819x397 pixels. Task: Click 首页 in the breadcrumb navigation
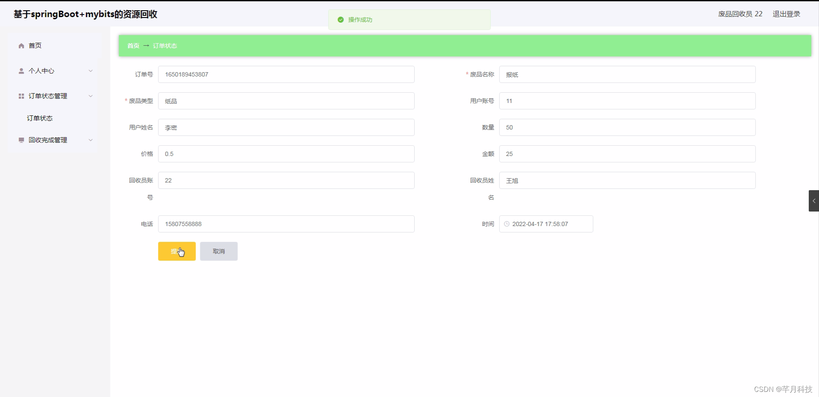click(x=132, y=45)
